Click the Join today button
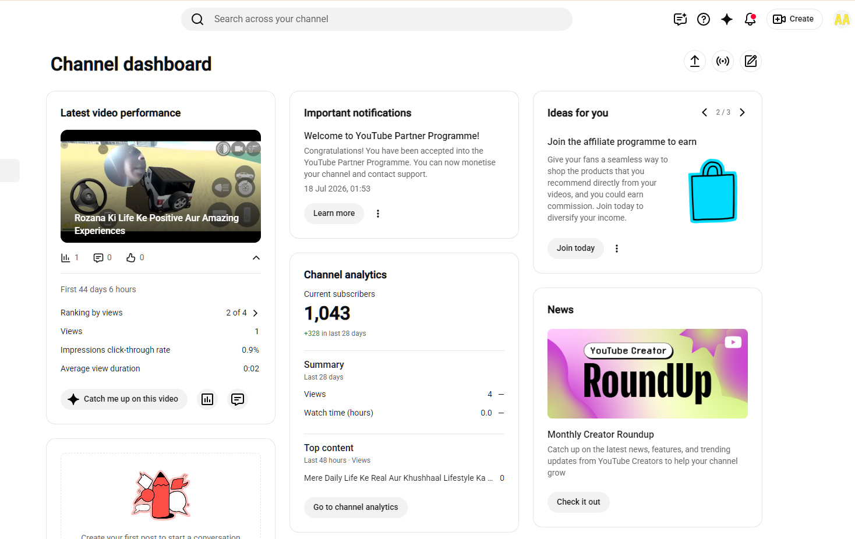Viewport: 855px width, 539px height. [575, 249]
